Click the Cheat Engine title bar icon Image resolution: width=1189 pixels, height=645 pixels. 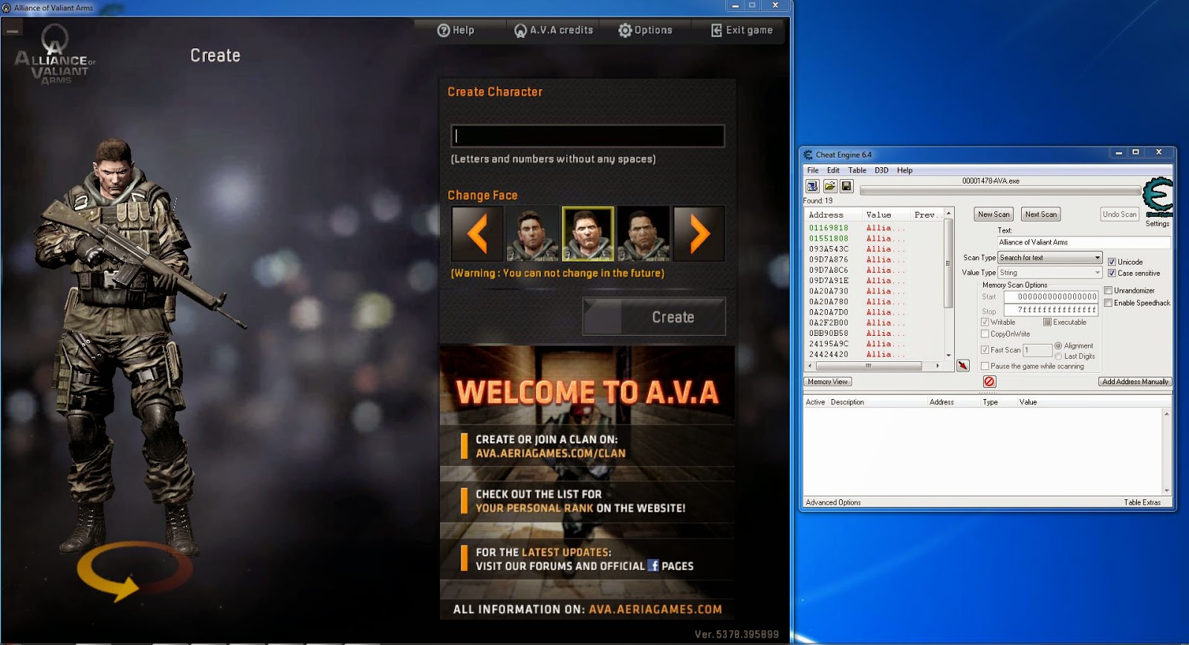808,155
